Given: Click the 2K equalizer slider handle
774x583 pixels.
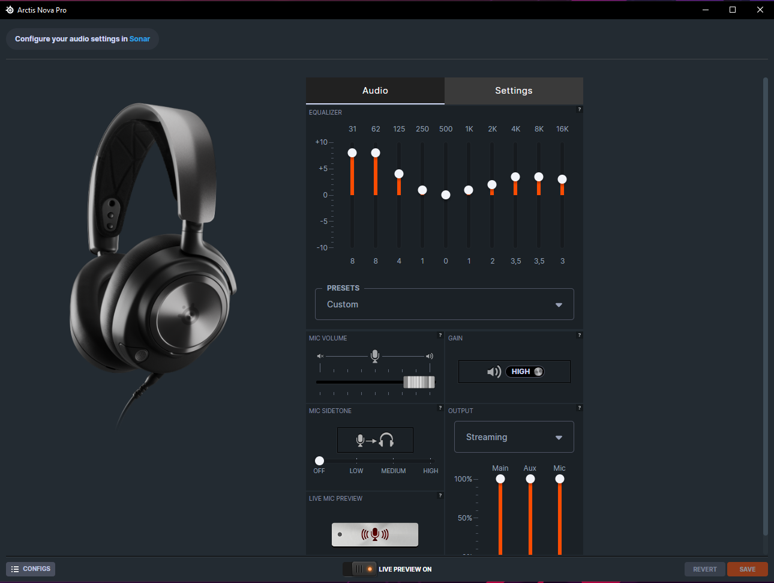Looking at the screenshot, I should point(492,184).
